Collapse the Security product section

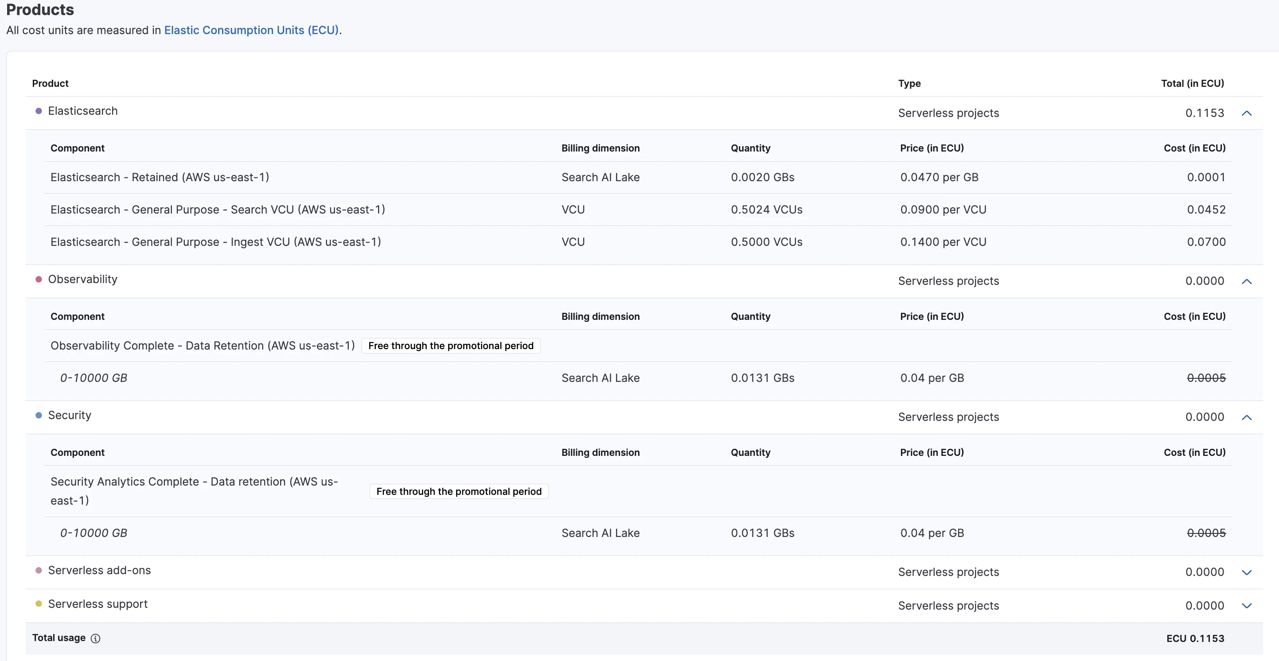coord(1246,417)
